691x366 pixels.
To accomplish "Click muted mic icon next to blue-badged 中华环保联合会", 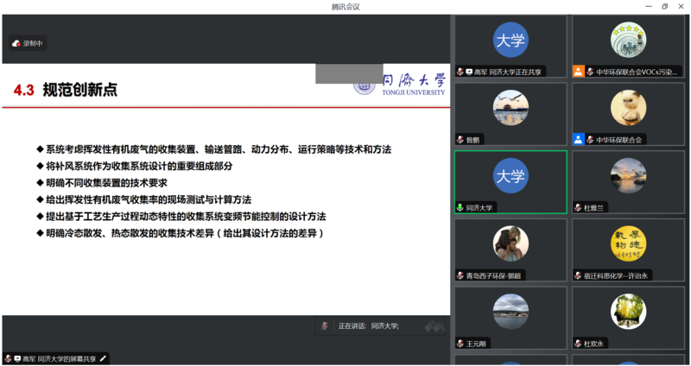I will coord(590,140).
